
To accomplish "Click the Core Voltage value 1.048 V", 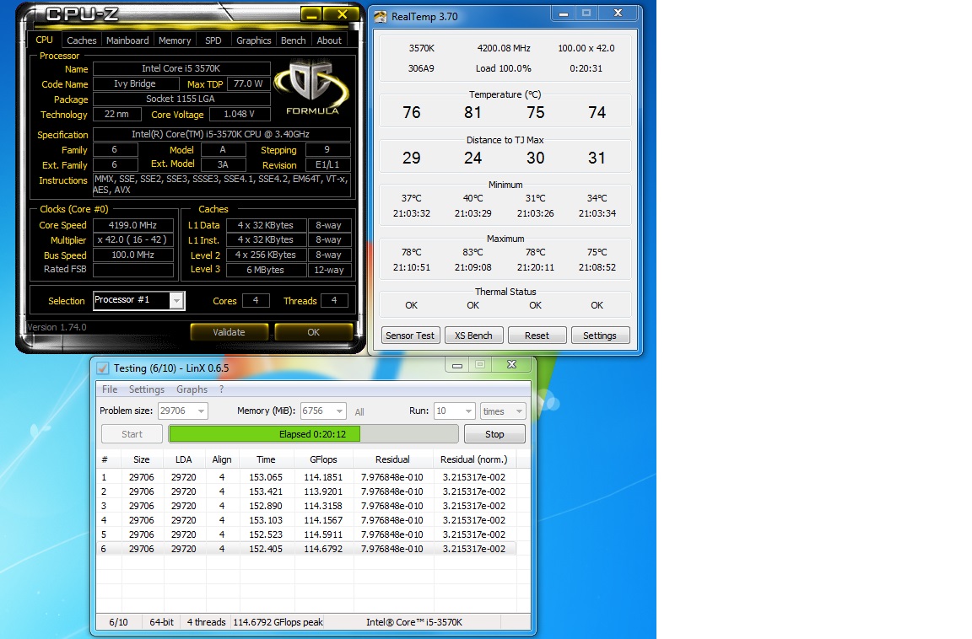I will [240, 115].
